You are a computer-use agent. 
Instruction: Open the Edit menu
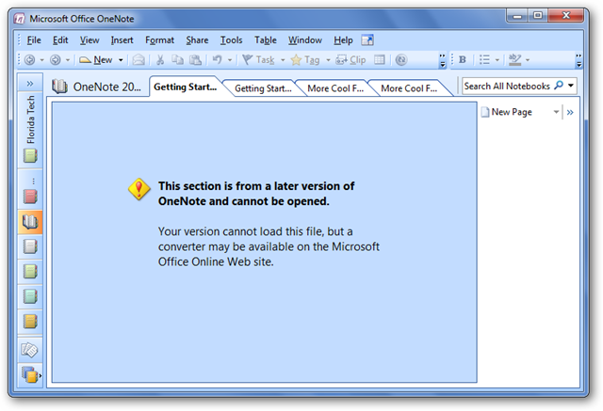coord(60,40)
